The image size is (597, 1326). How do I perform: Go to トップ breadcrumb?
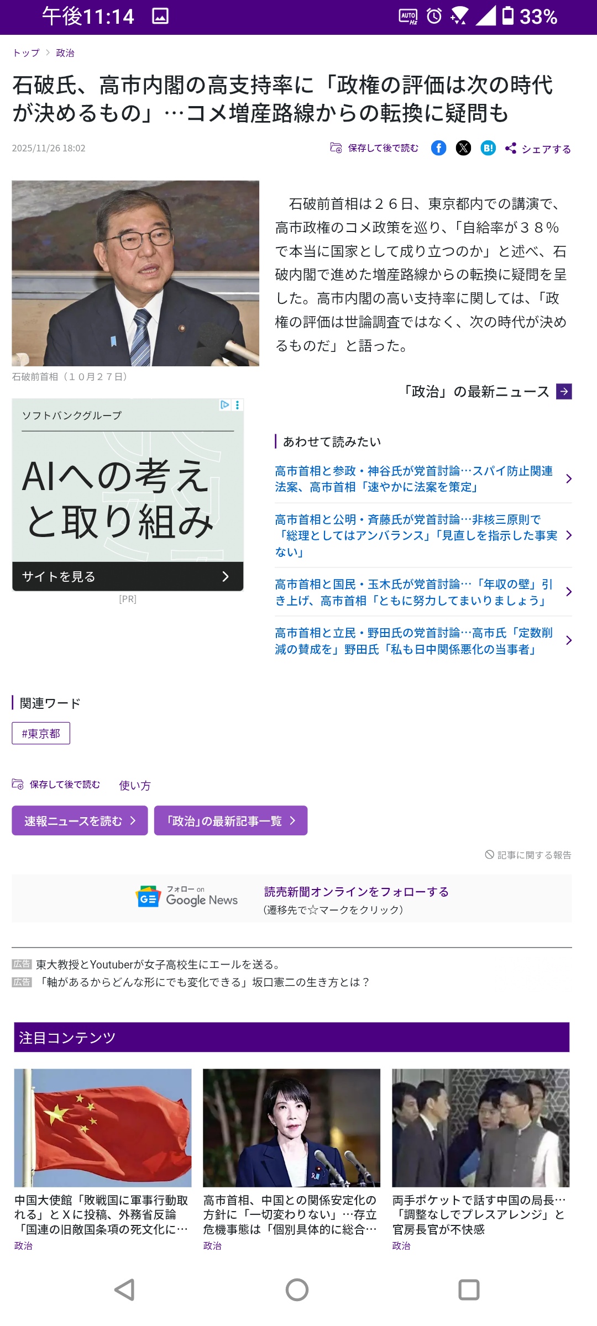pyautogui.click(x=26, y=53)
